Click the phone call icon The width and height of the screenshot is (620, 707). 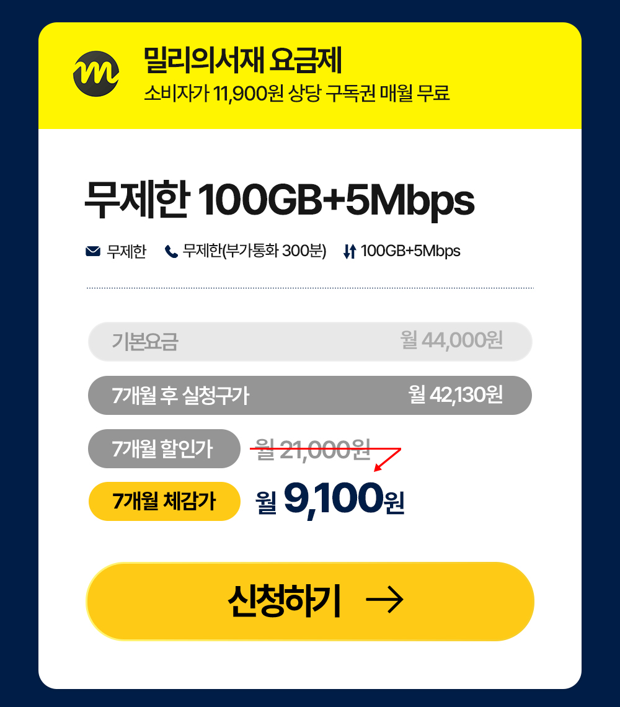click(x=171, y=252)
